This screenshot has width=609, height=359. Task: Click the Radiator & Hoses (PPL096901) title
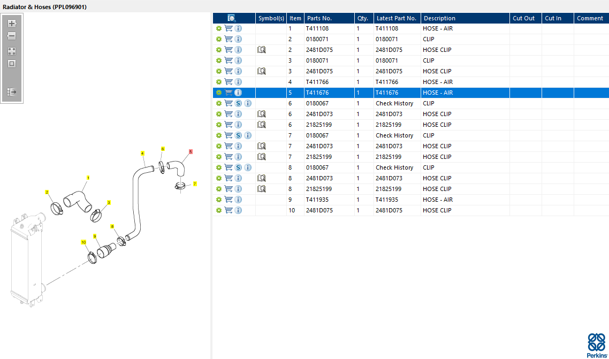(x=44, y=7)
